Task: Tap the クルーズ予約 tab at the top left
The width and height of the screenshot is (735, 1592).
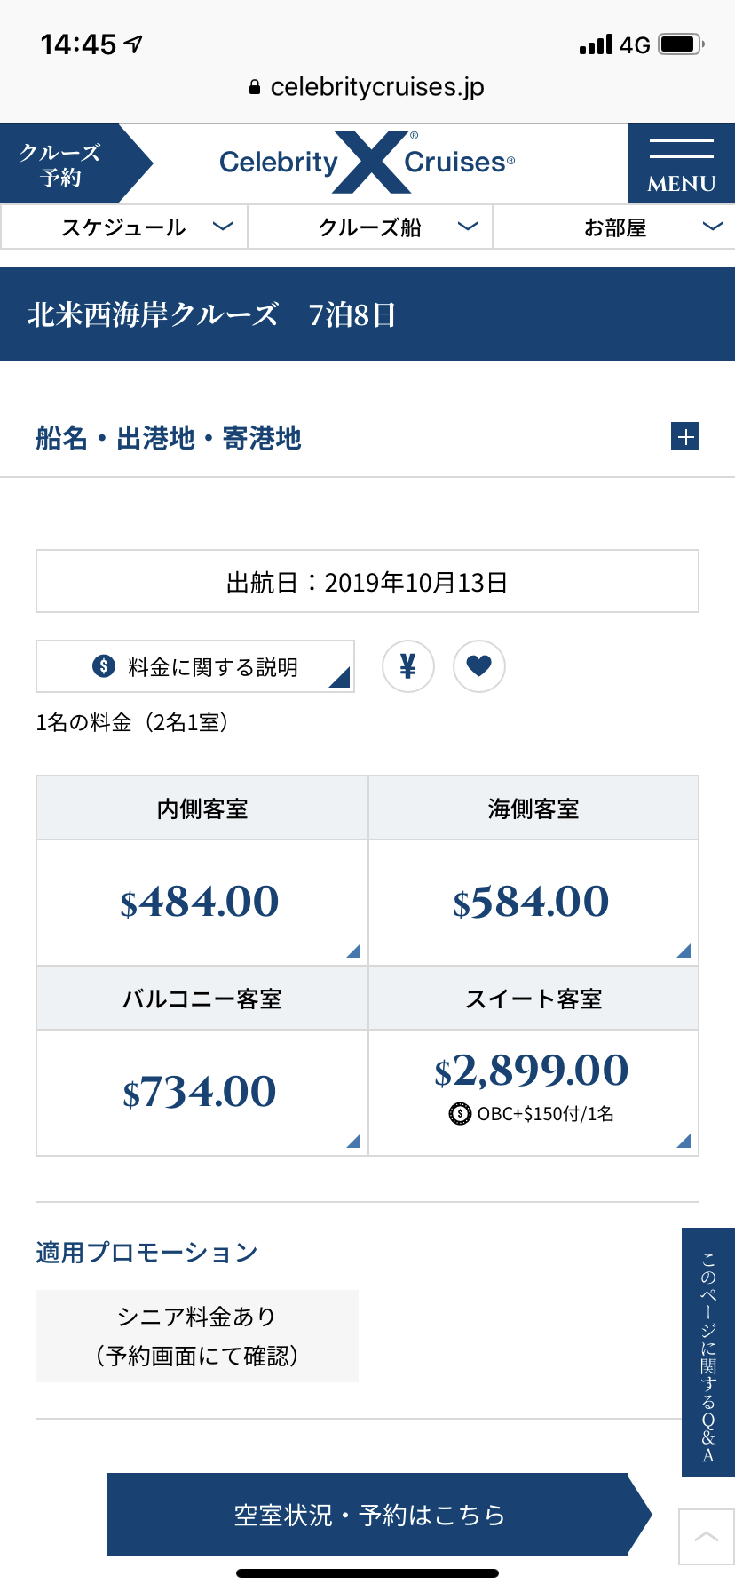Action: [x=76, y=164]
